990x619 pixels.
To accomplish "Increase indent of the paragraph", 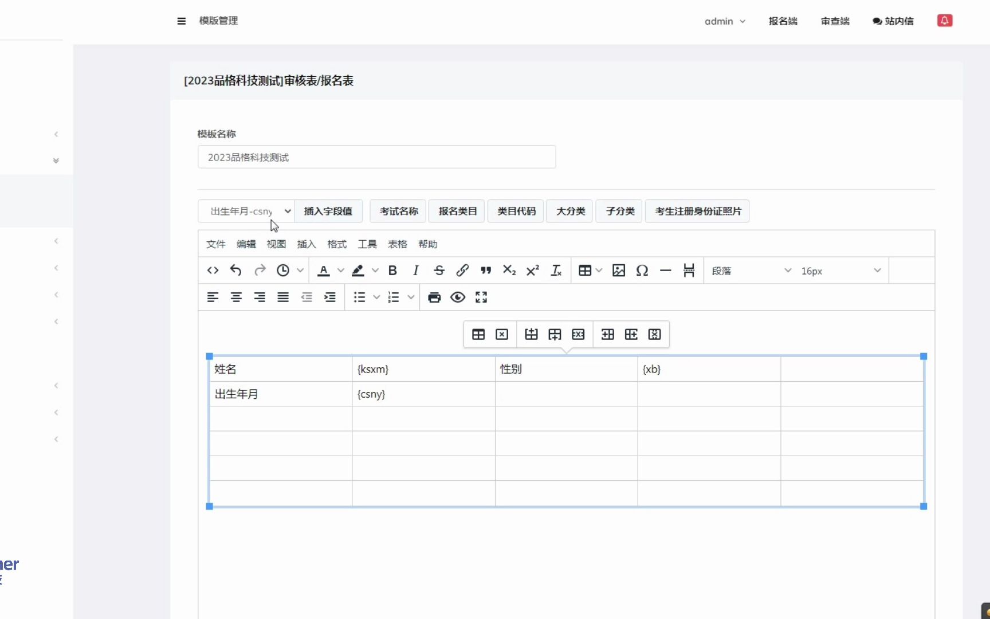I will tap(330, 297).
